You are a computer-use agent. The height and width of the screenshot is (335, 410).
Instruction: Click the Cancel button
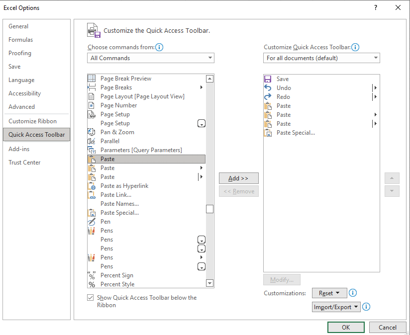click(388, 328)
